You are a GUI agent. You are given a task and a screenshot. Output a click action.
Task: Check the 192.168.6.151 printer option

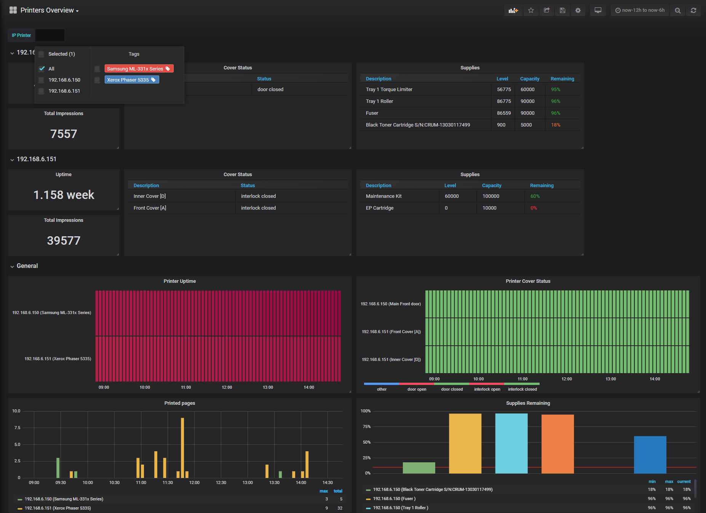coord(42,91)
